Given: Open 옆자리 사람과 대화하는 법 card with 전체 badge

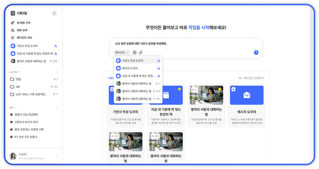Looking at the screenshot, I should (x=126, y=147).
